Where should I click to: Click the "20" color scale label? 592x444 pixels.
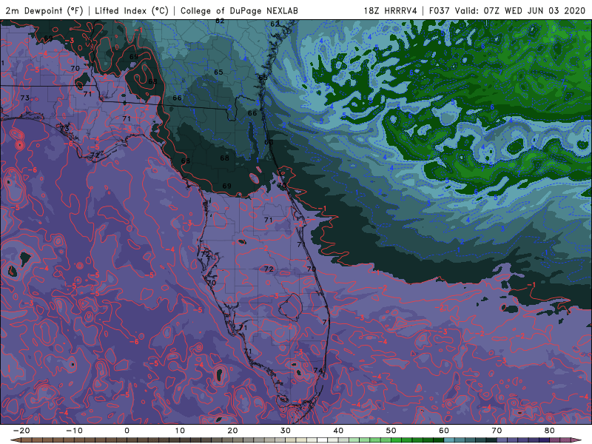[x=232, y=431]
